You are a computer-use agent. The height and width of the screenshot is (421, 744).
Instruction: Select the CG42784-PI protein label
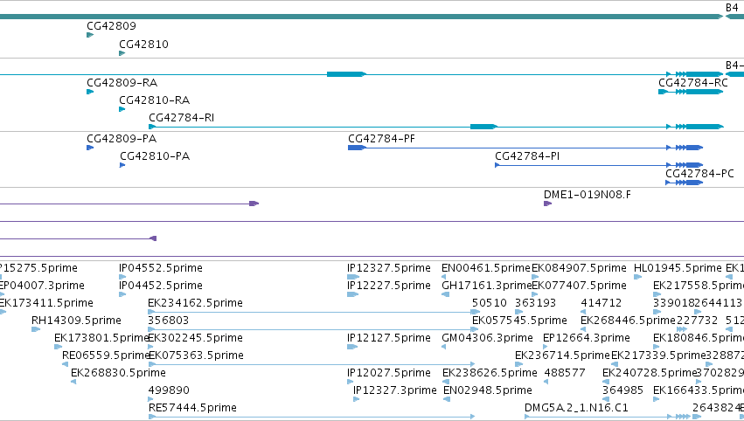tap(527, 156)
